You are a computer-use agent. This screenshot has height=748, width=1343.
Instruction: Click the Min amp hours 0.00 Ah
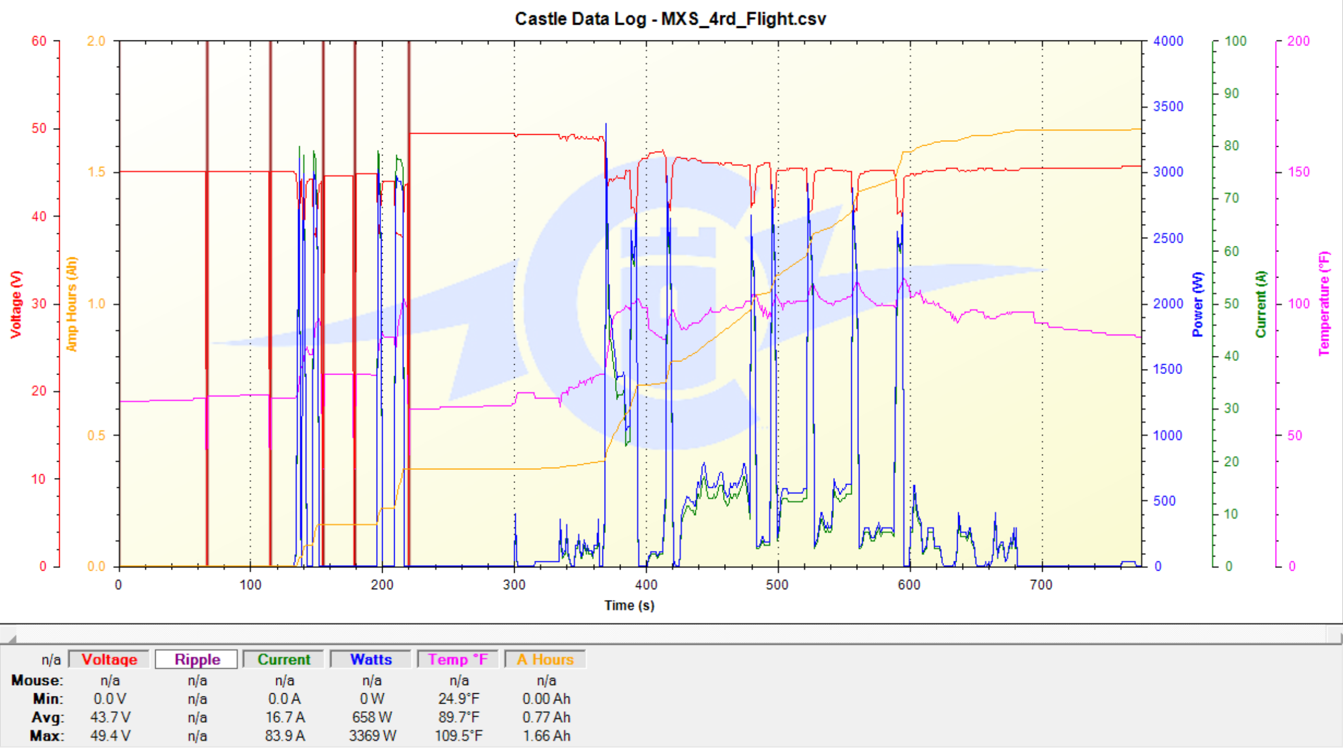547,699
